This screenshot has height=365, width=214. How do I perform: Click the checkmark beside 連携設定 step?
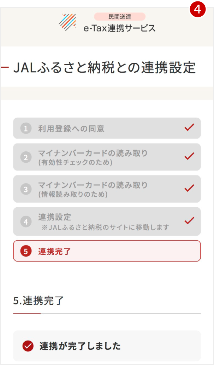189,220
